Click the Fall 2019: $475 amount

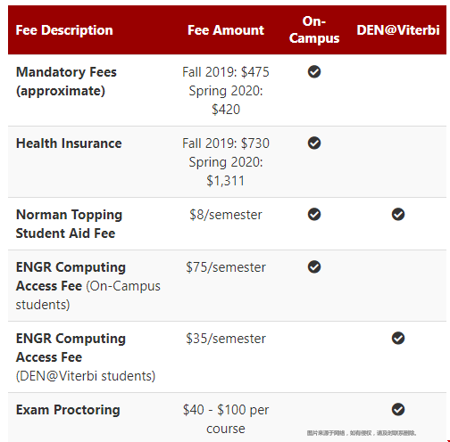226,72
